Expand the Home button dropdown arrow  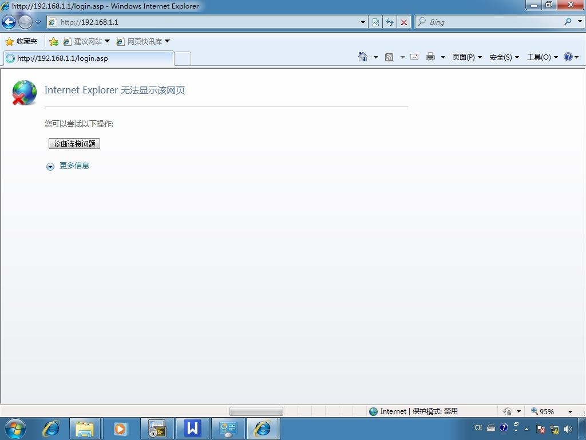(x=375, y=57)
